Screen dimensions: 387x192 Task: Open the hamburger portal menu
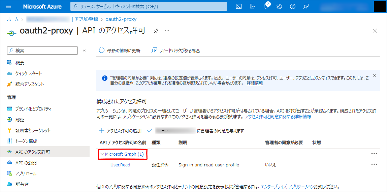(9, 6)
